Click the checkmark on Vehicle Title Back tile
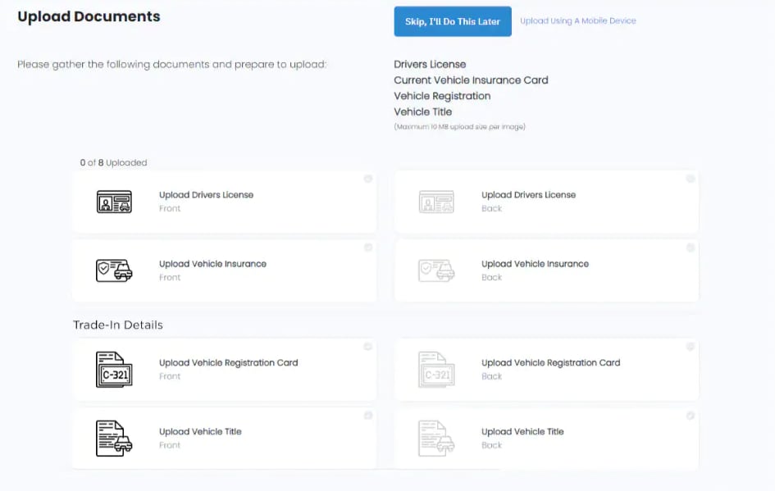Image resolution: width=775 pixels, height=491 pixels. [691, 416]
